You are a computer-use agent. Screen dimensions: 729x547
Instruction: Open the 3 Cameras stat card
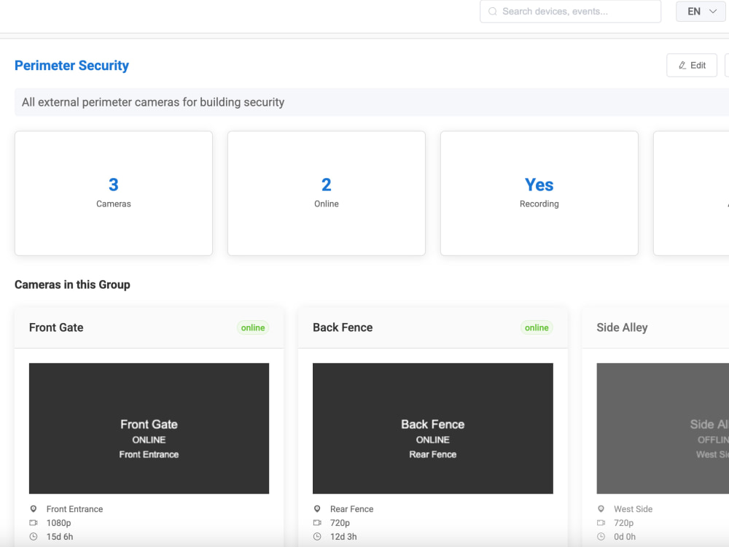coord(114,193)
